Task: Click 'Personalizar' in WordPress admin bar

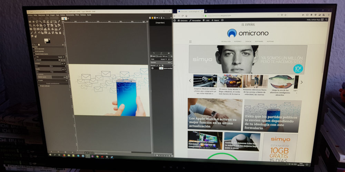Action: click(195, 20)
